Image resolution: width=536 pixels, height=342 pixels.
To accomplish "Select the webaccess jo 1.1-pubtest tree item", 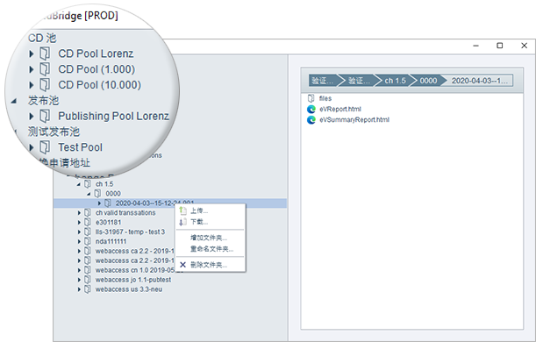I will tap(133, 280).
